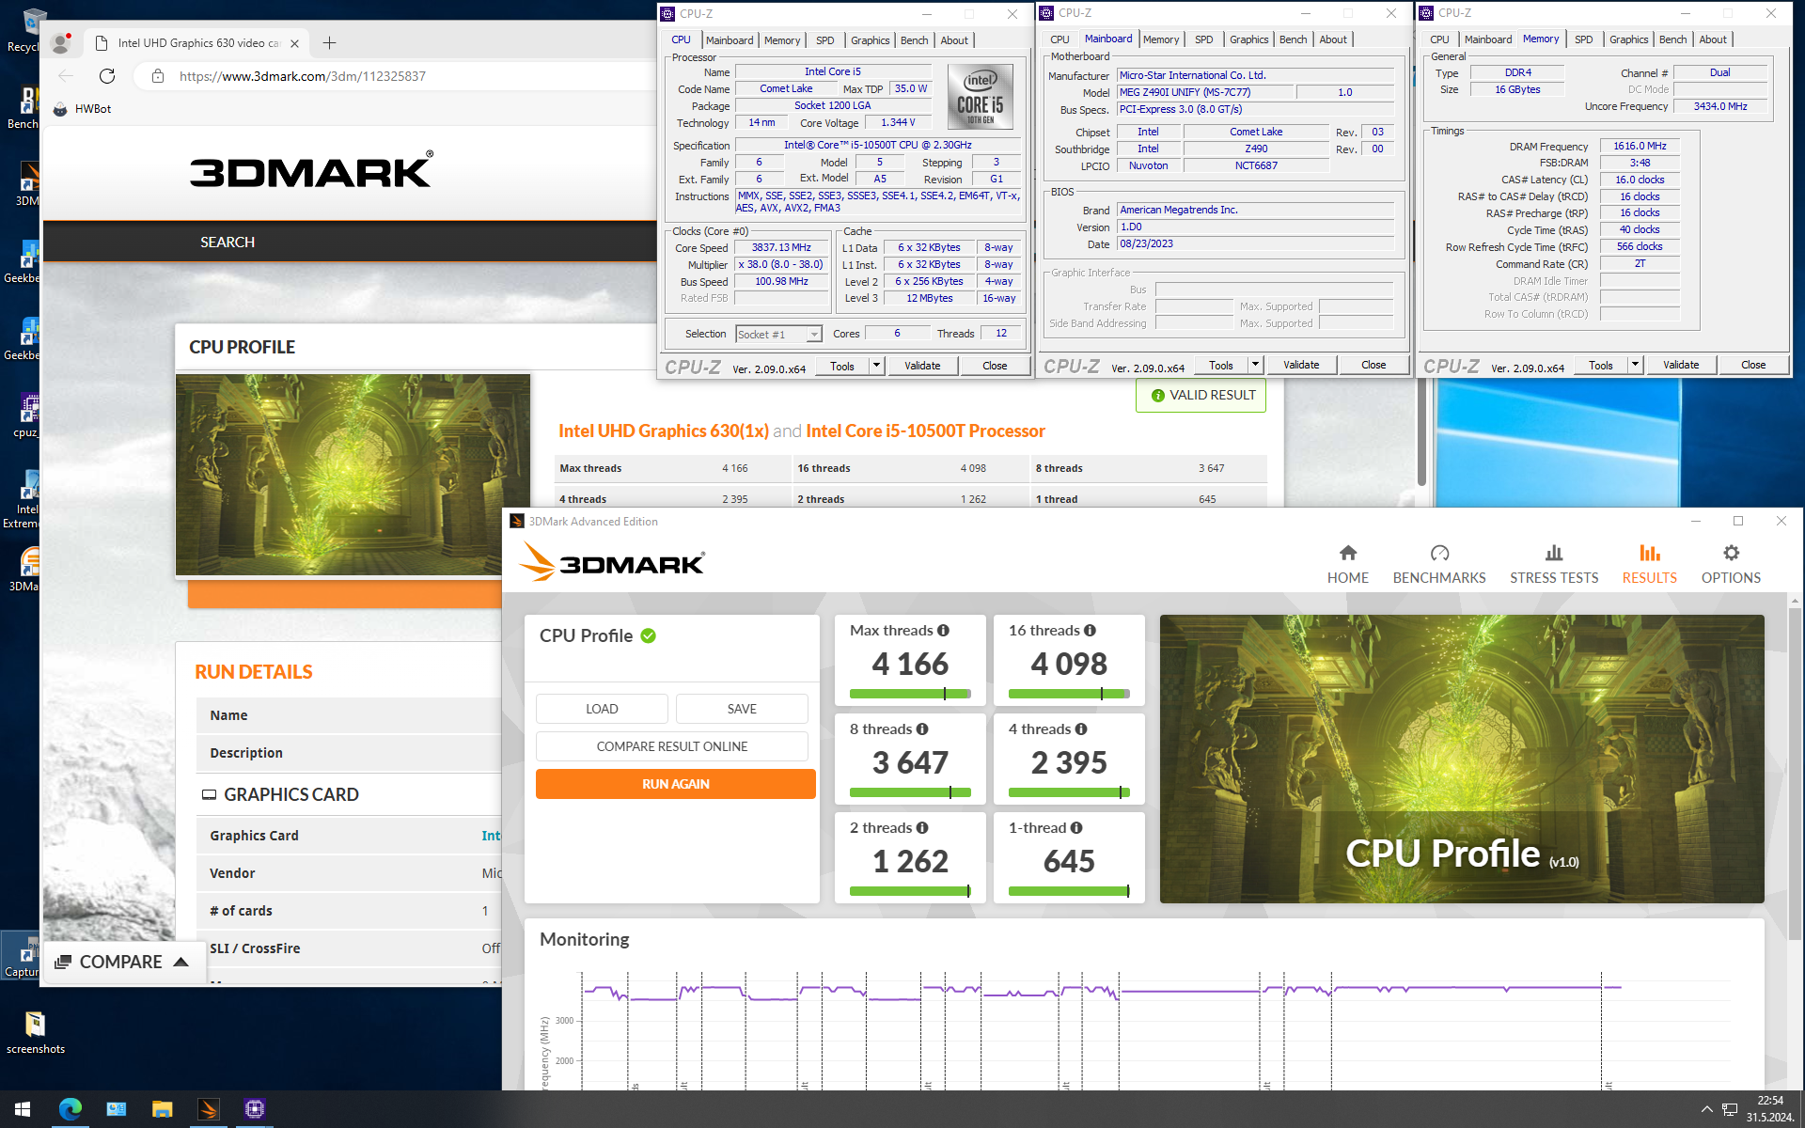Show info for 4 threads score
1805x1128 pixels.
1081,729
